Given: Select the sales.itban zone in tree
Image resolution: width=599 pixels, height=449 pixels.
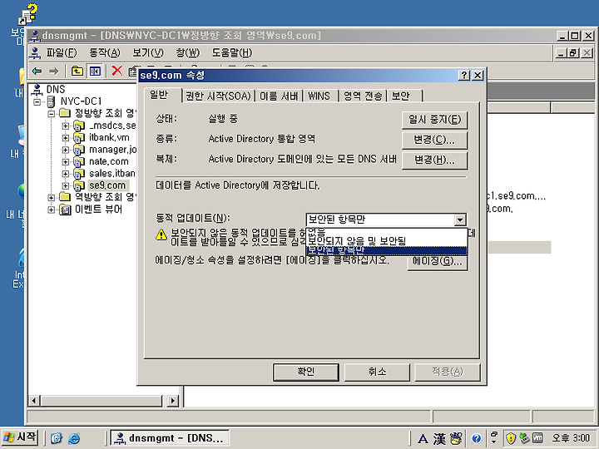Looking at the screenshot, I should (x=112, y=173).
